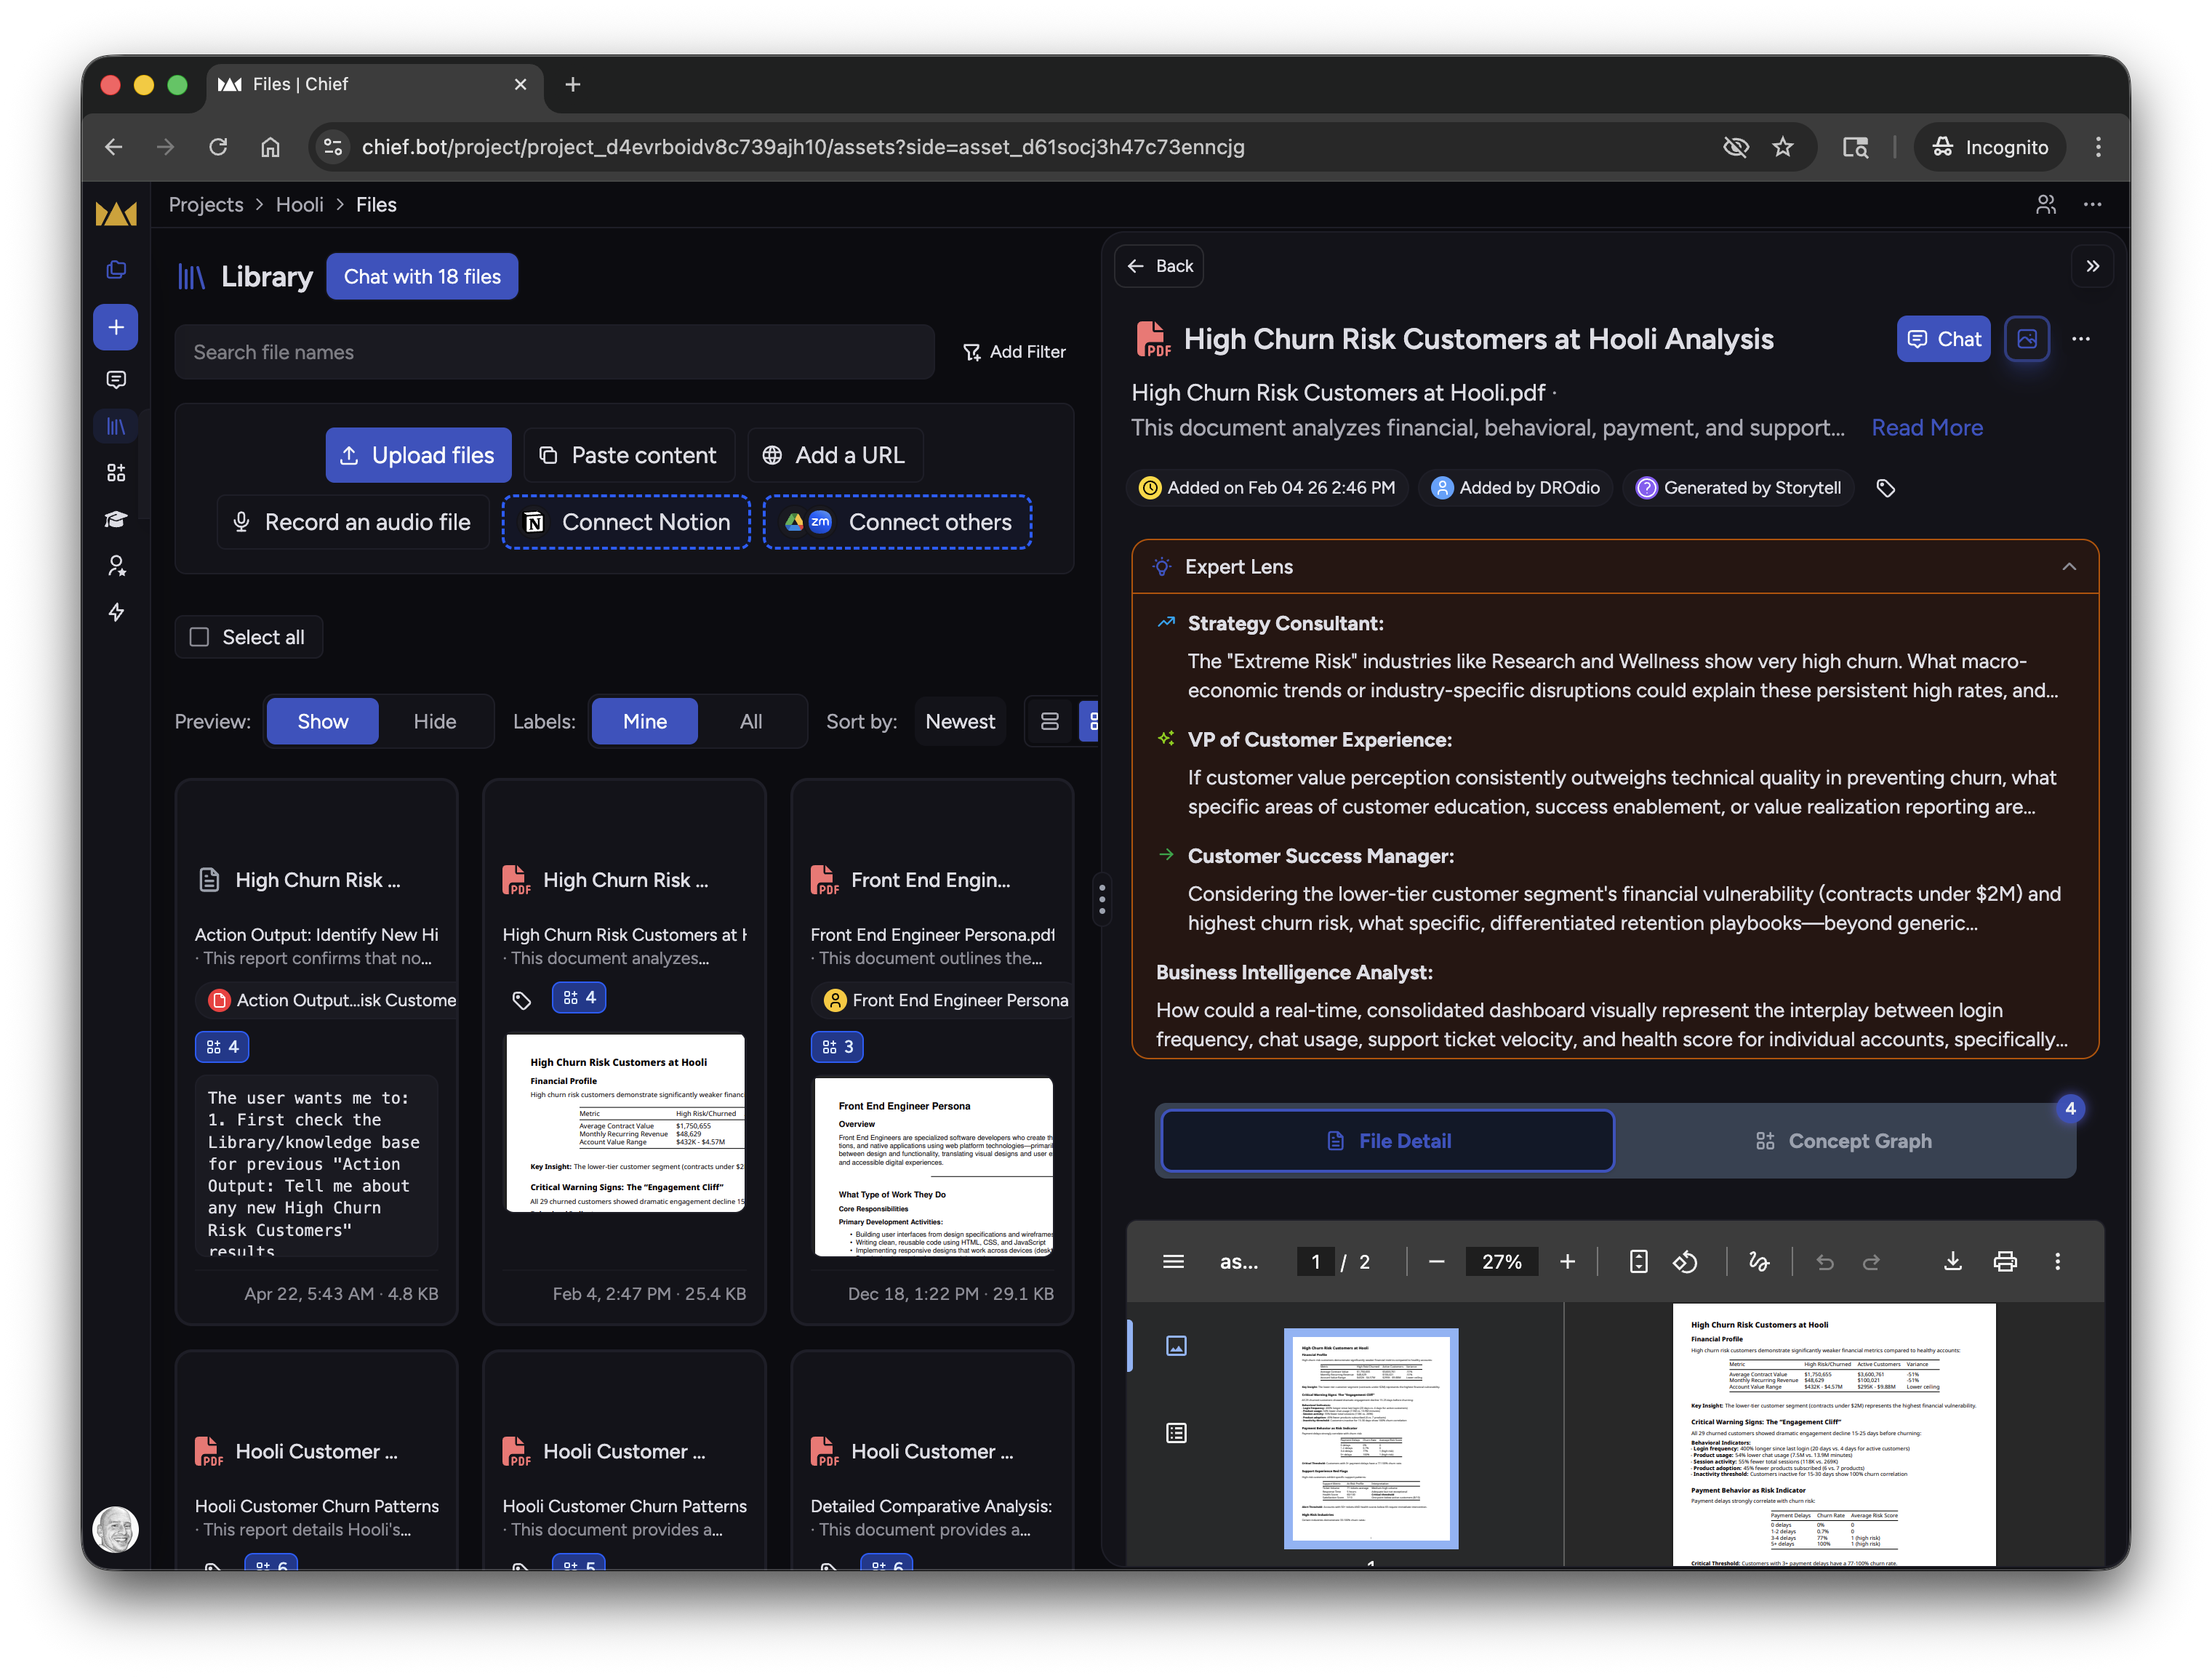Click the user avatar in sidebar
Viewport: 2212px width, 1678px height.
point(116,1528)
